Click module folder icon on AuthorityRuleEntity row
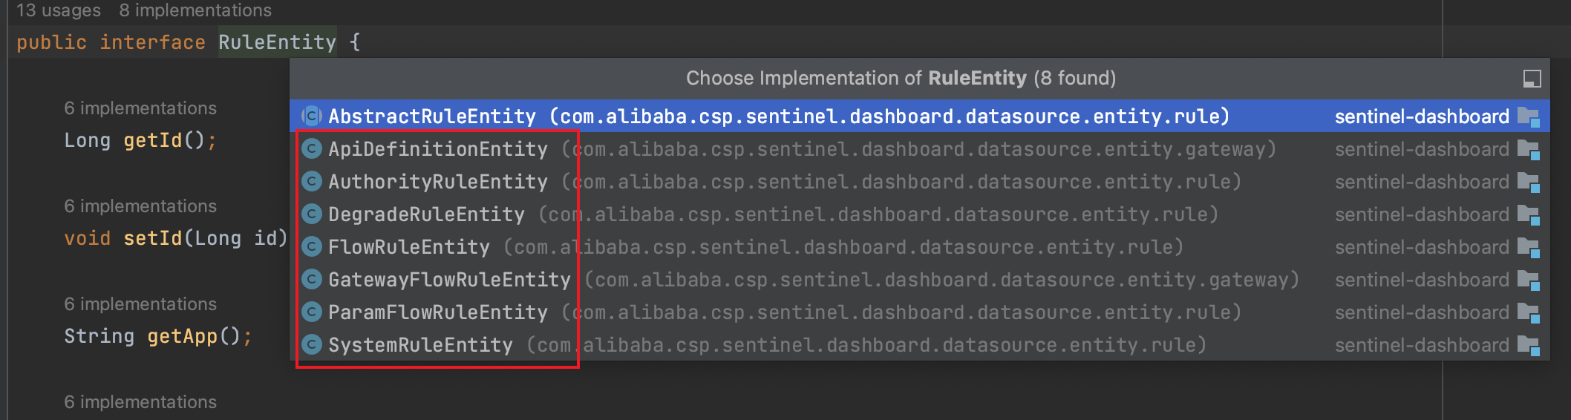This screenshot has height=420, width=1571. click(1529, 183)
